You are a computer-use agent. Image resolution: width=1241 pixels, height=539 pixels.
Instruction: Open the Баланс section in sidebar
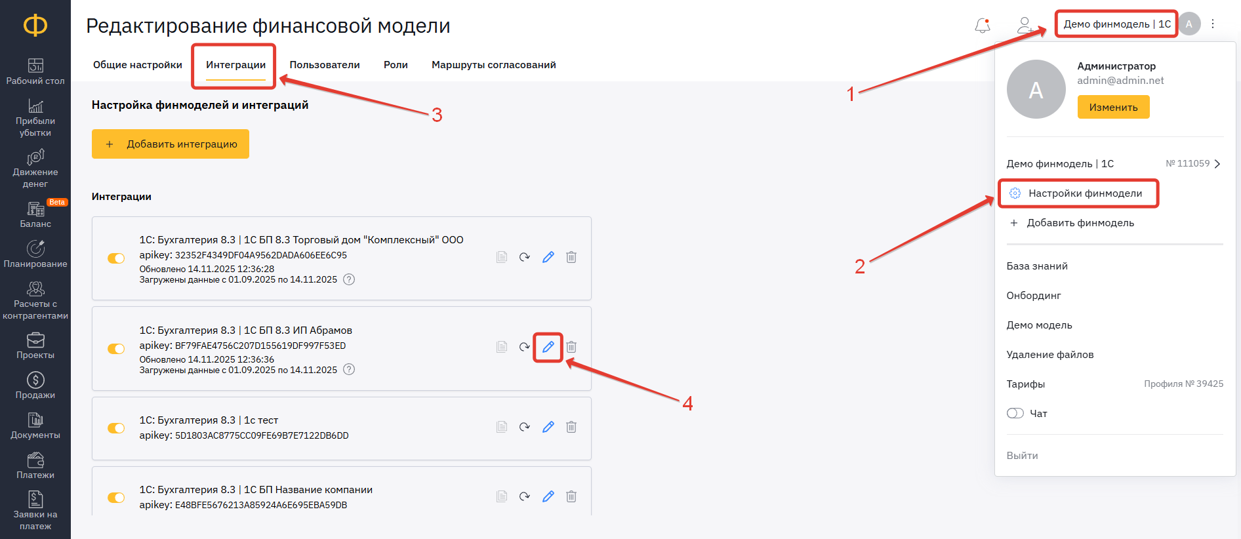tap(35, 214)
